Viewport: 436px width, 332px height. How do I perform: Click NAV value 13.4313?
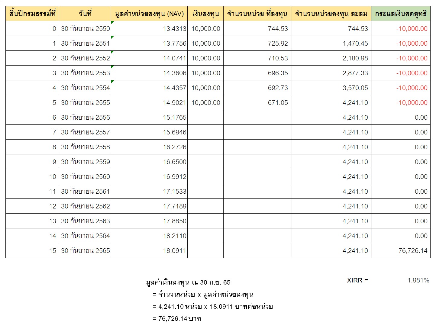click(175, 29)
